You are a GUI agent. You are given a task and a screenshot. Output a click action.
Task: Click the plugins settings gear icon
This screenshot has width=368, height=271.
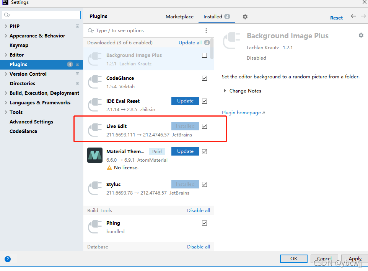(x=245, y=17)
